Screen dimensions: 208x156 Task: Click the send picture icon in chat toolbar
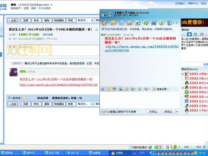pos(121,89)
